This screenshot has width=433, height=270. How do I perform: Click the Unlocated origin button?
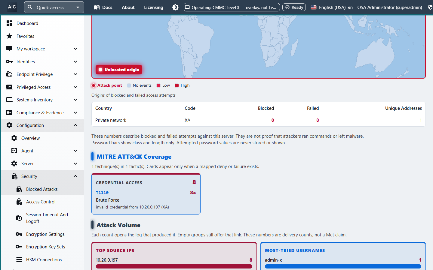[x=119, y=70]
